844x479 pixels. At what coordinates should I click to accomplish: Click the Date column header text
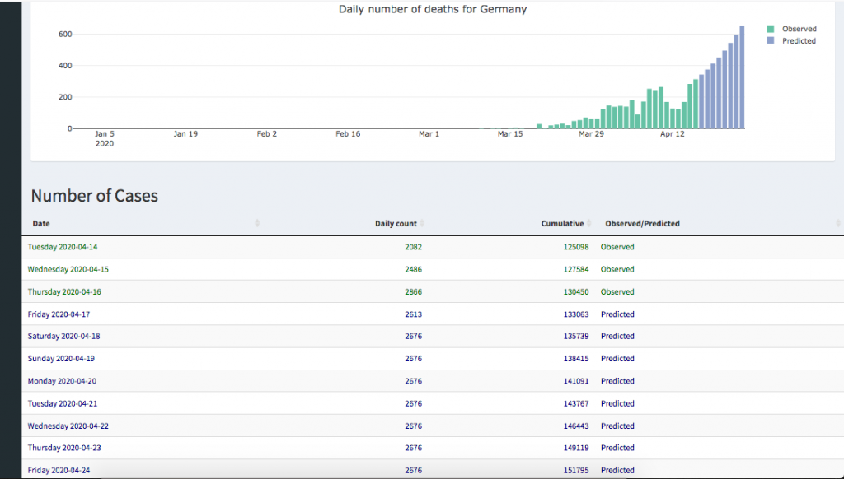(x=41, y=224)
